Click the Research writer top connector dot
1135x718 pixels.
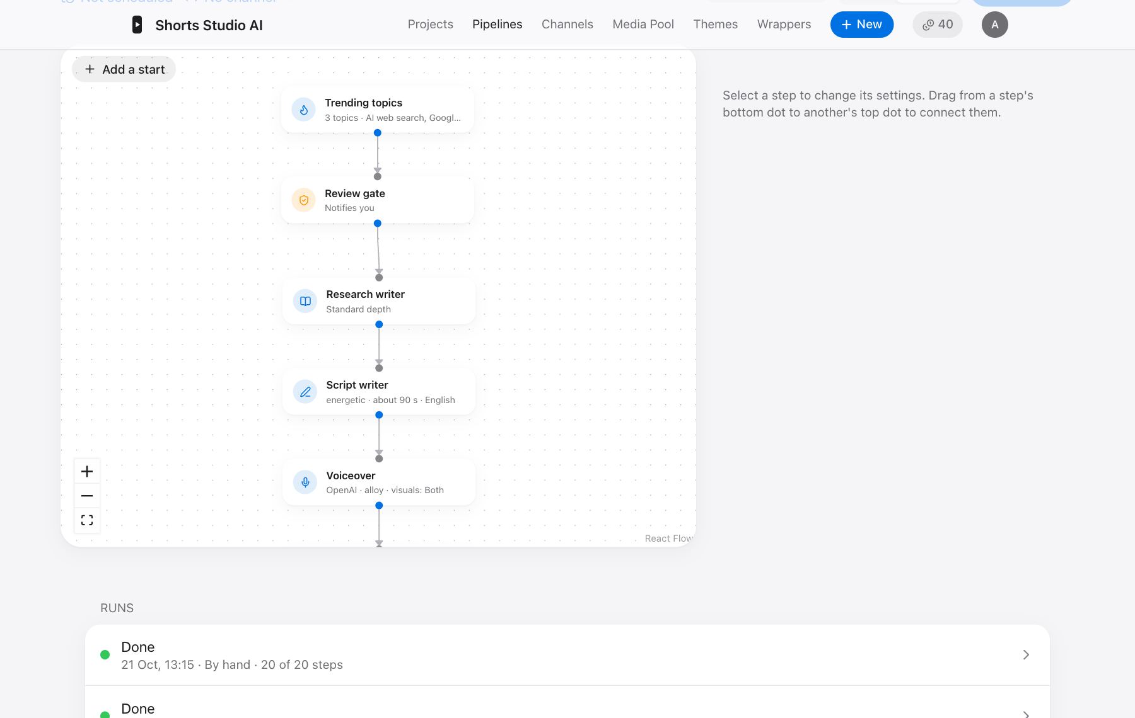tap(379, 278)
